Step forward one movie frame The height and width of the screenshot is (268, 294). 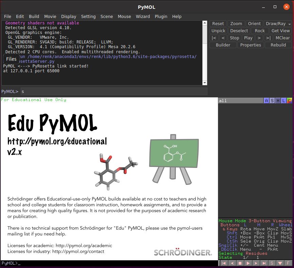click(x=256, y=263)
